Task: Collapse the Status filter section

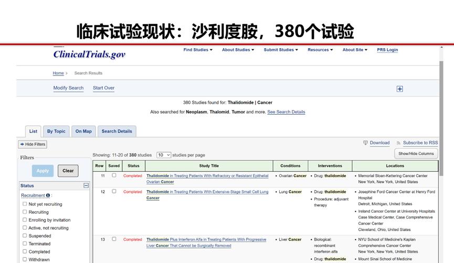Action: click(86, 185)
